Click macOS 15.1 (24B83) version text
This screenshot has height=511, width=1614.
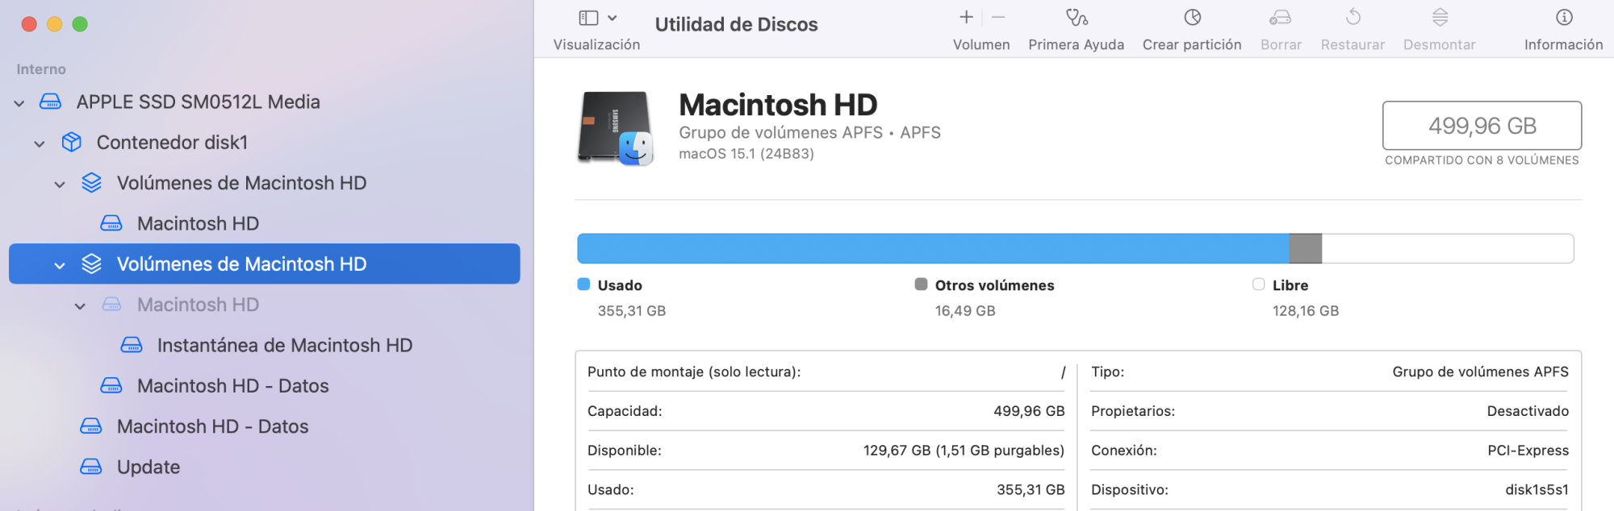click(x=746, y=154)
